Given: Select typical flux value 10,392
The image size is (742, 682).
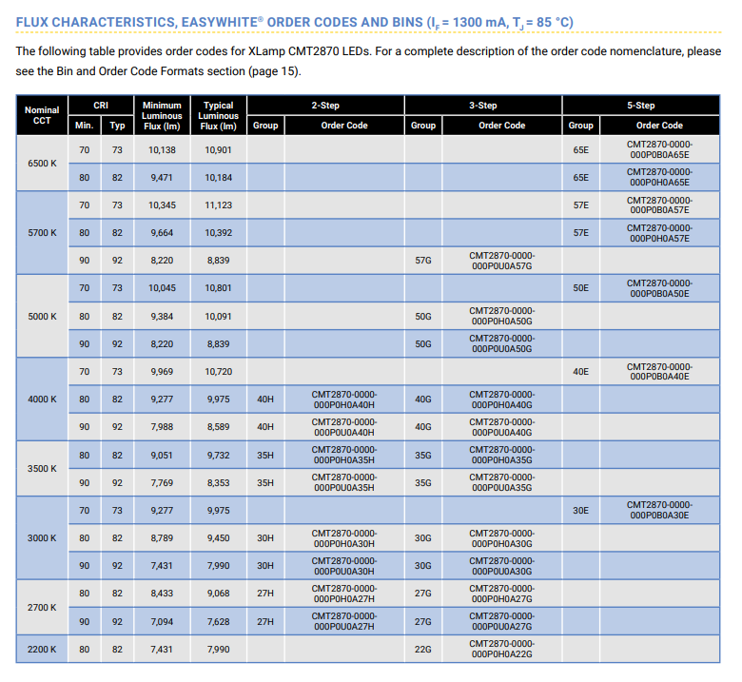Looking at the screenshot, I should 218,233.
